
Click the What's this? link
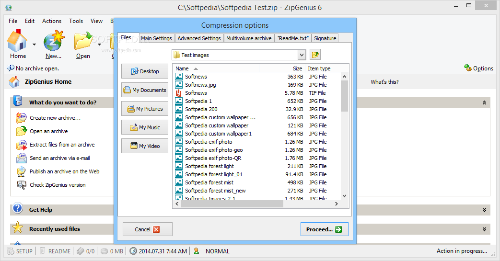(384, 82)
